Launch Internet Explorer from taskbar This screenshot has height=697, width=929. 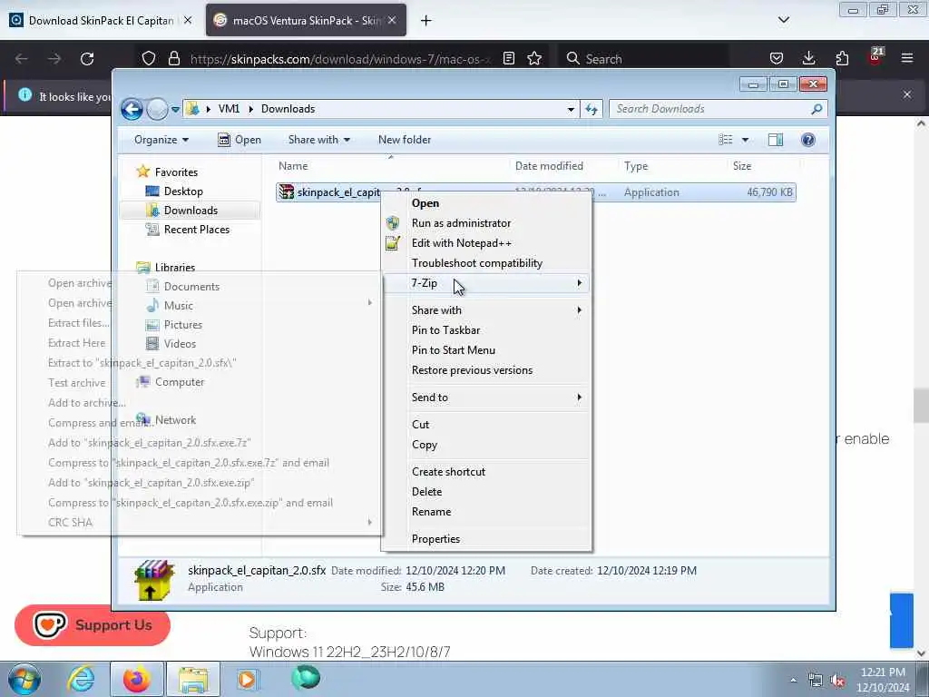click(x=81, y=679)
